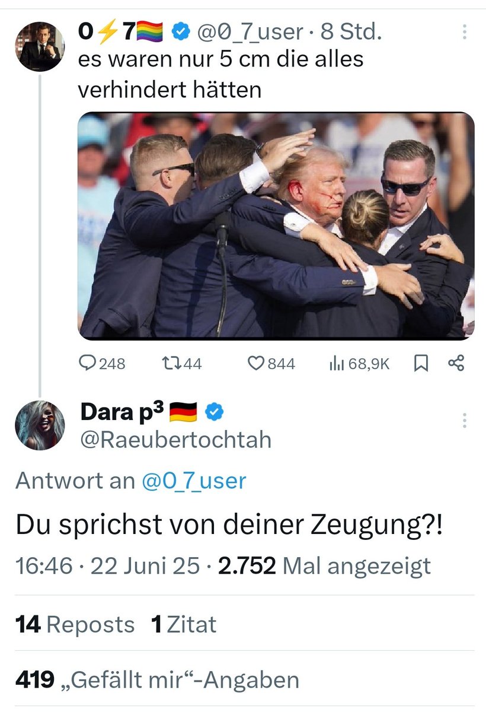Share the tweet via share icon

[x=456, y=363]
